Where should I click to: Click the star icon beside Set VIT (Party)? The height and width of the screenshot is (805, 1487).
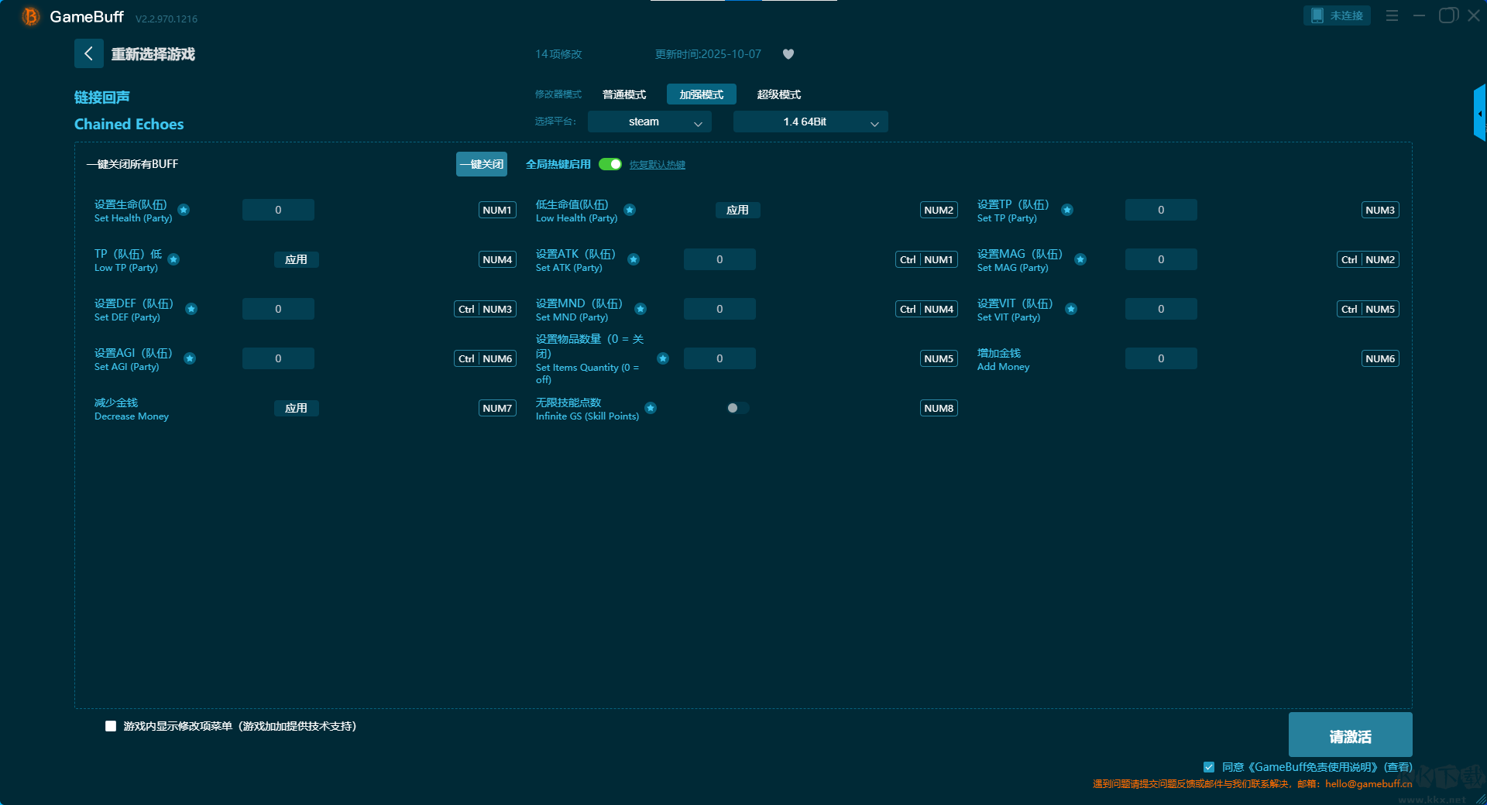[x=1071, y=309]
